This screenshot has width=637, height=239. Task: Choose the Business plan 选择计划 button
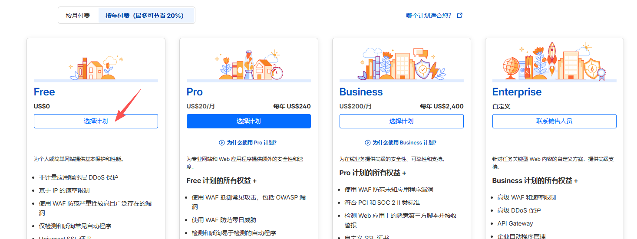(x=402, y=121)
